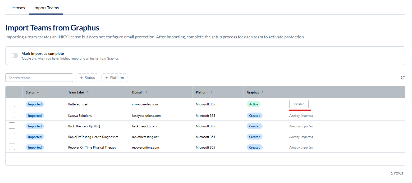This screenshot has width=412, height=183.
Task: Check the Recover On Time Physical Therapy row
Action: pos(12,147)
